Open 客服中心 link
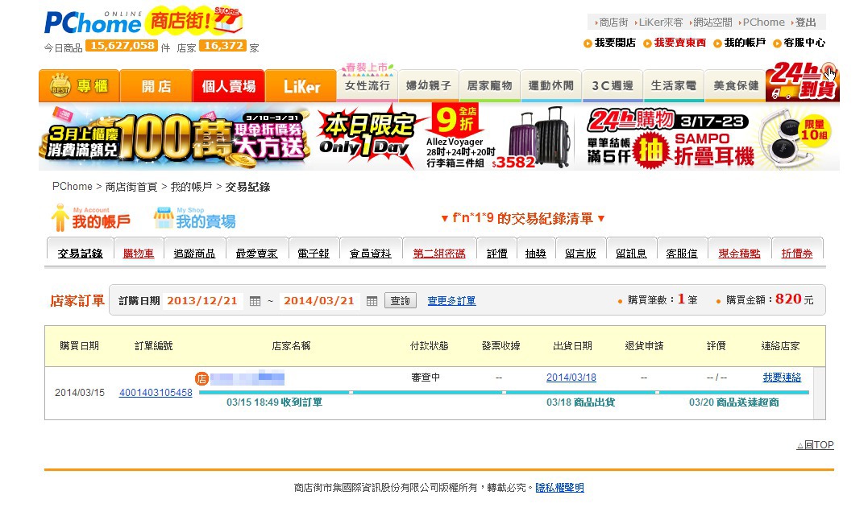Image resolution: width=868 pixels, height=520 pixels. [x=799, y=43]
